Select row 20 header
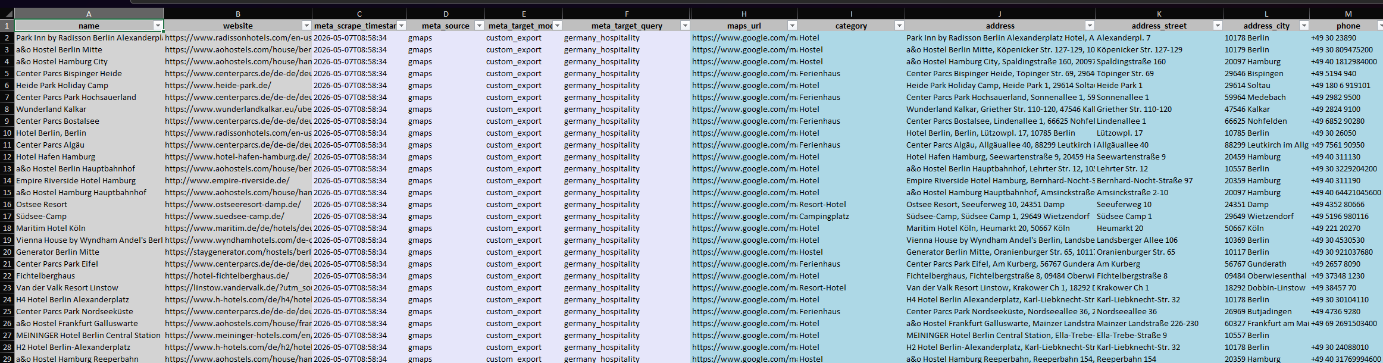Viewport: 1383px width, 363px height. pyautogui.click(x=7, y=252)
